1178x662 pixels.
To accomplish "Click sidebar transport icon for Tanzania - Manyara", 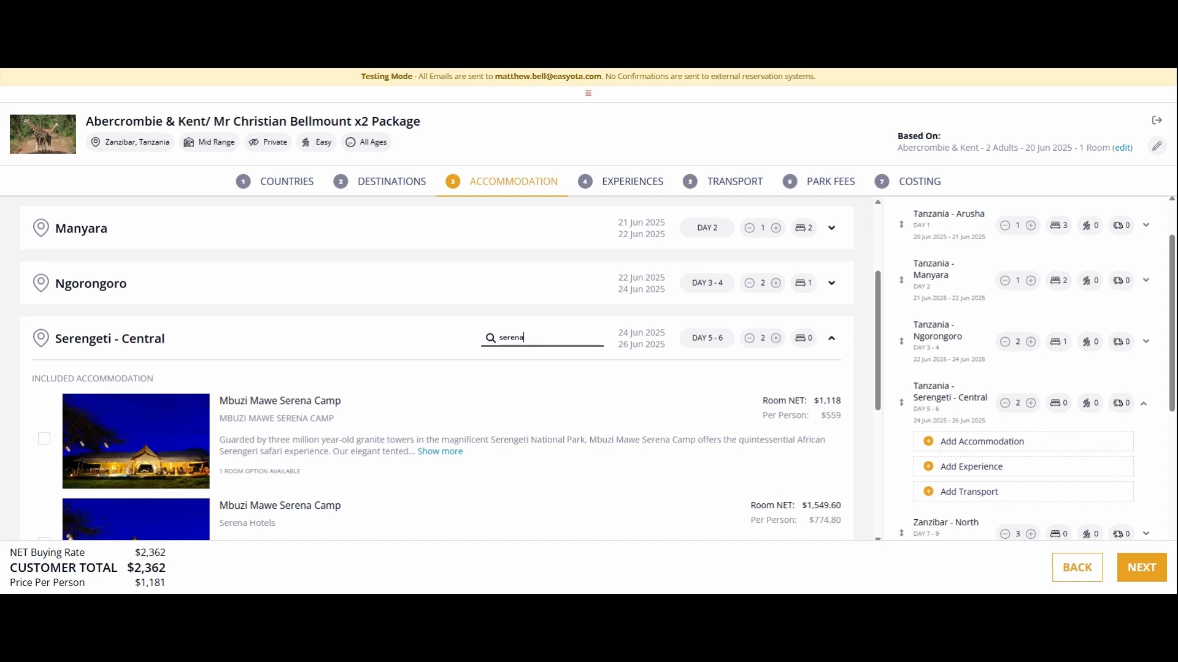I will 1118,281.
